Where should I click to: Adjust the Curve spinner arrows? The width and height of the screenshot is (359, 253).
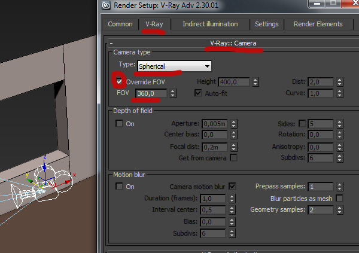[340, 93]
